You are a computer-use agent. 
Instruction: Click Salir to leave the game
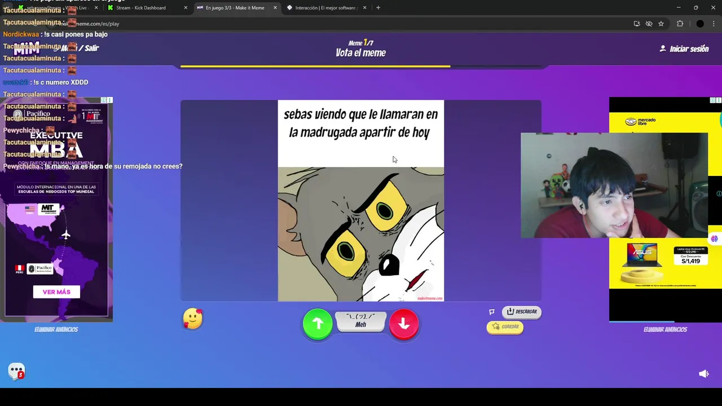[91, 48]
